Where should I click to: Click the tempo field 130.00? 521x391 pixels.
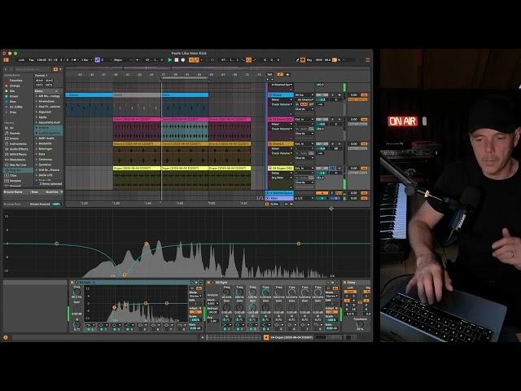coord(42,59)
